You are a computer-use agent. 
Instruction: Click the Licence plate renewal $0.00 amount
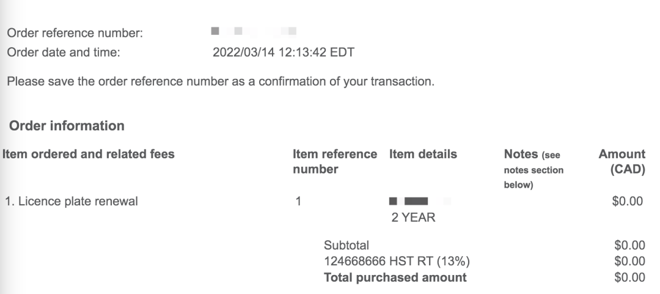pos(628,200)
